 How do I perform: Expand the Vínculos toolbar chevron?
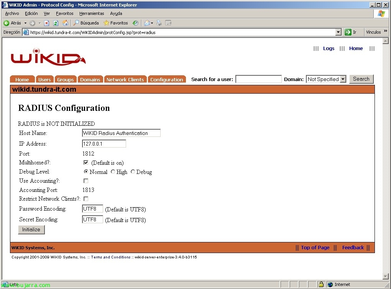click(386, 31)
